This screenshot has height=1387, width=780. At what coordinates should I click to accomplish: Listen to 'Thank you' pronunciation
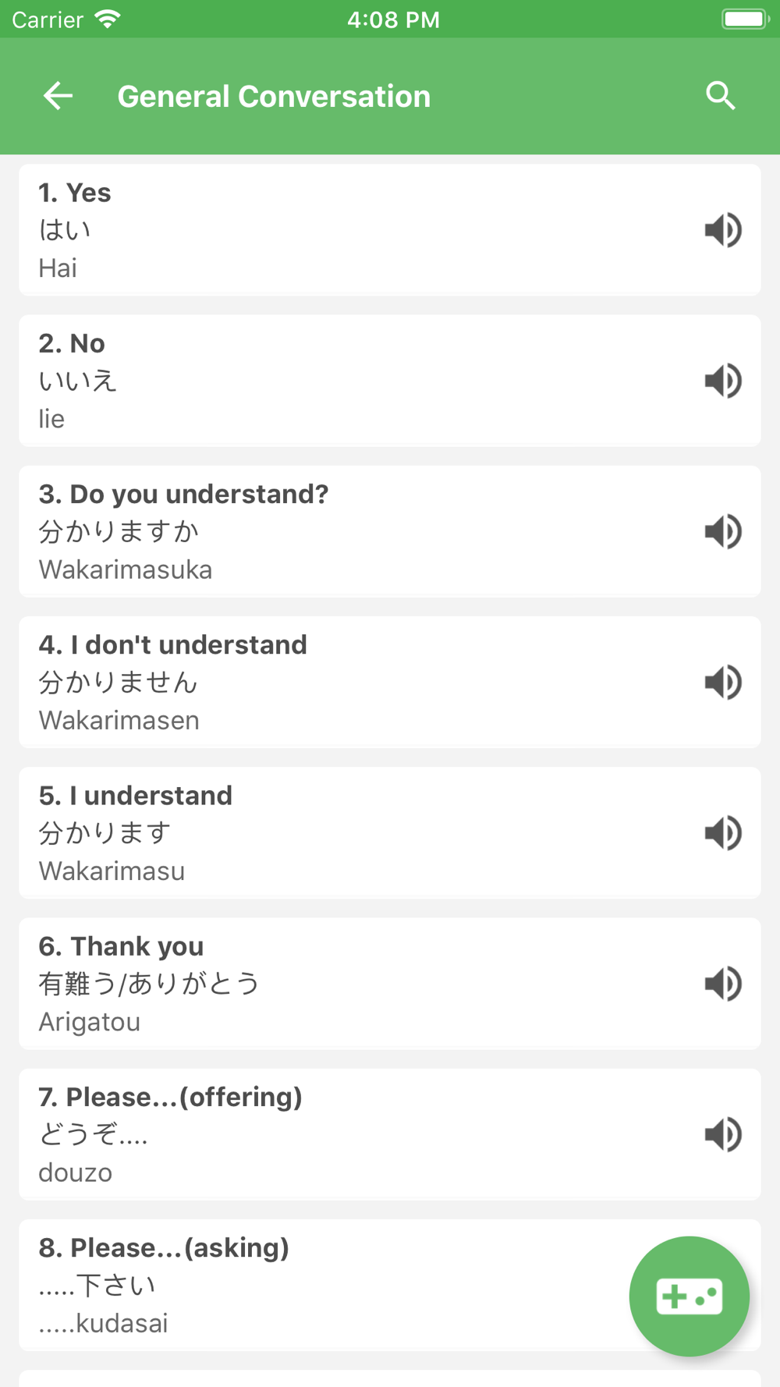[722, 984]
